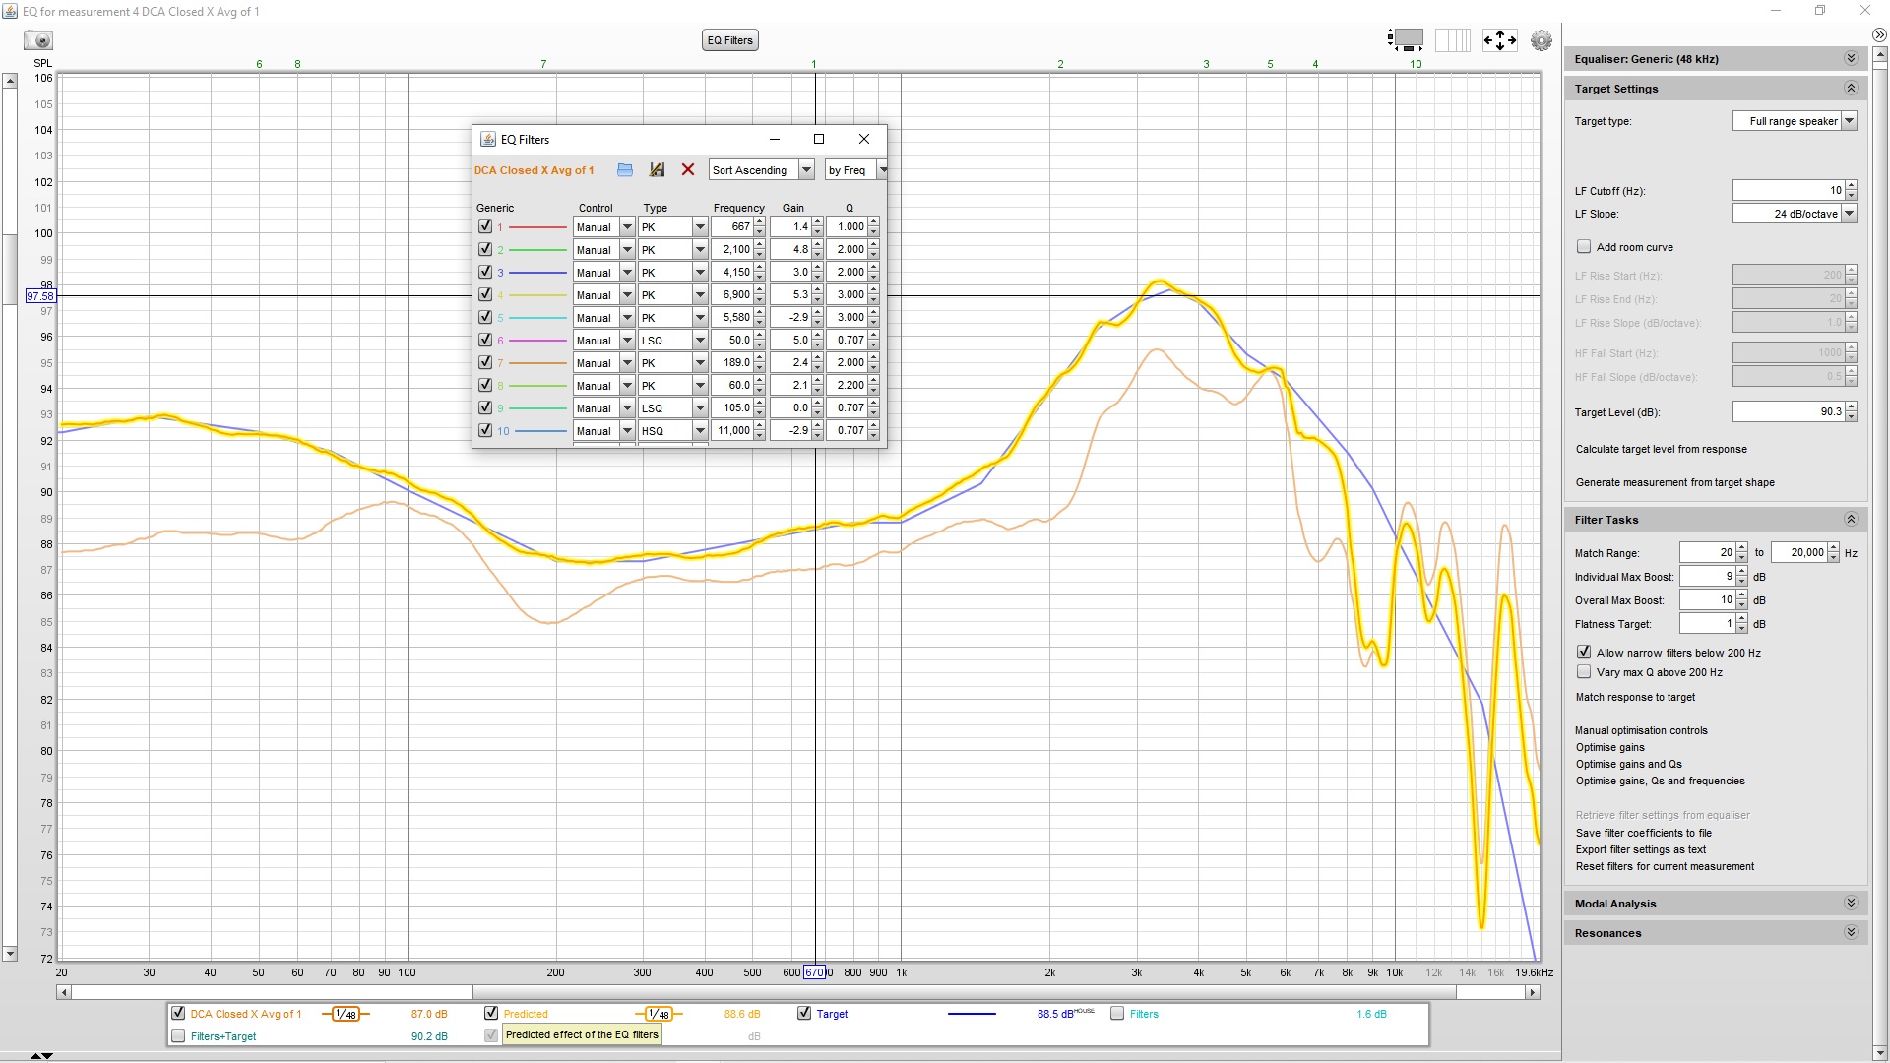
Task: Click the magenta line sample of filter 6
Action: [x=537, y=341]
